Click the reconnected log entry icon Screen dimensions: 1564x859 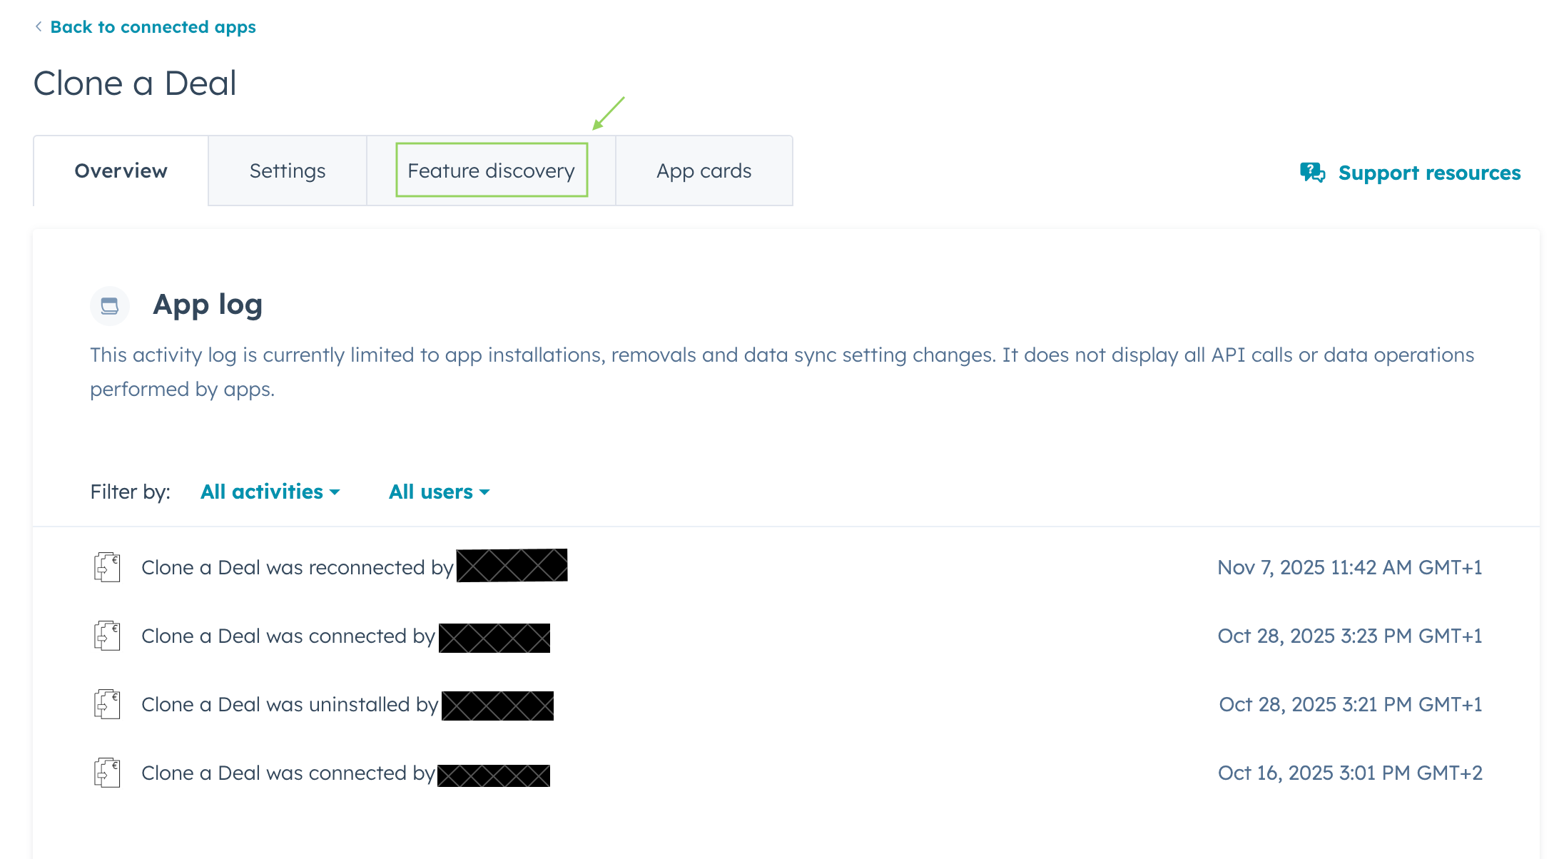(107, 567)
